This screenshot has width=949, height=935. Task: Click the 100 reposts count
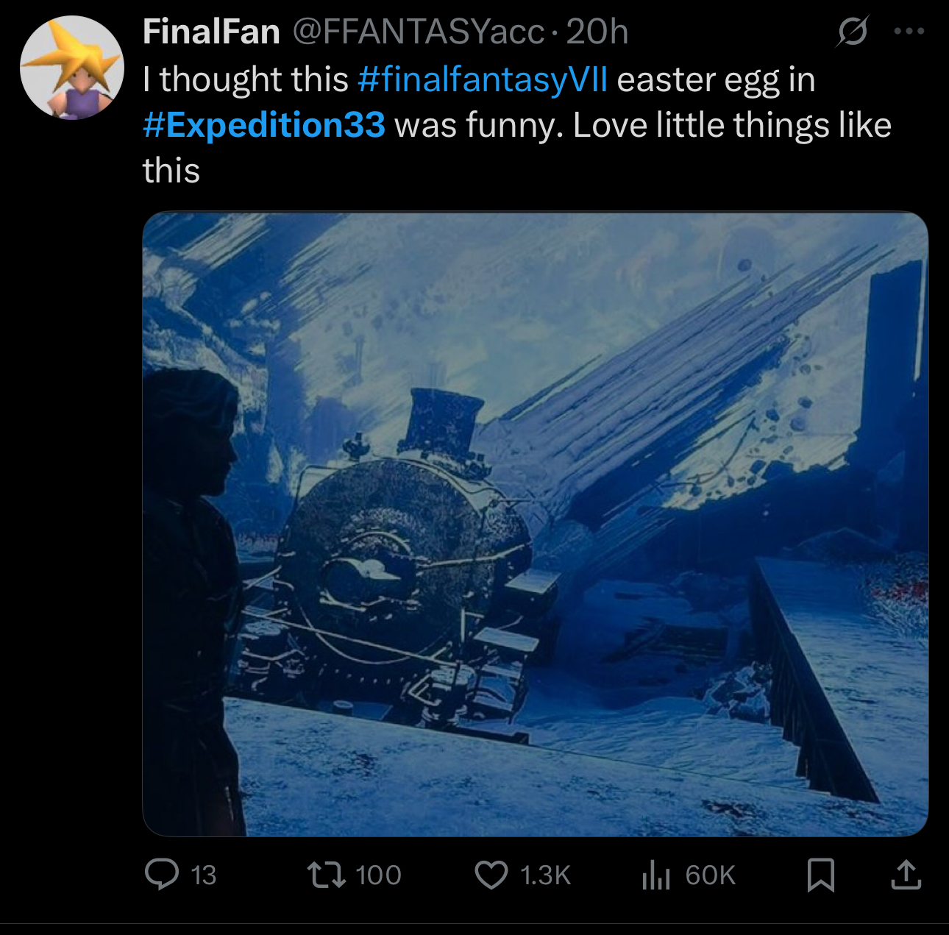tap(378, 875)
